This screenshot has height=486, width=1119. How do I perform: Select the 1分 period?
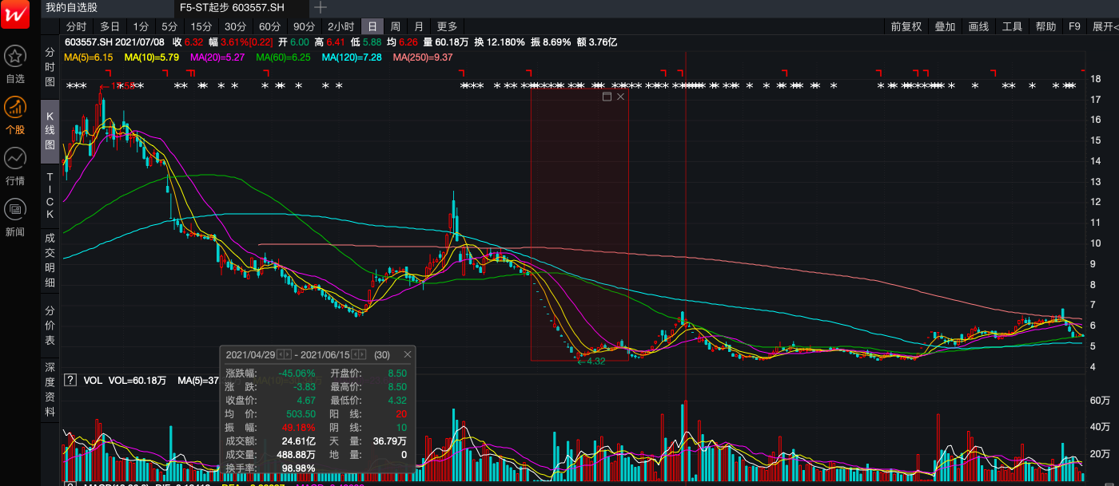tap(141, 26)
